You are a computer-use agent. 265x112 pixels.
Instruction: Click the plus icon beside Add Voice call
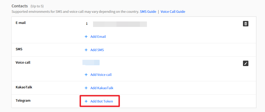point(86,74)
